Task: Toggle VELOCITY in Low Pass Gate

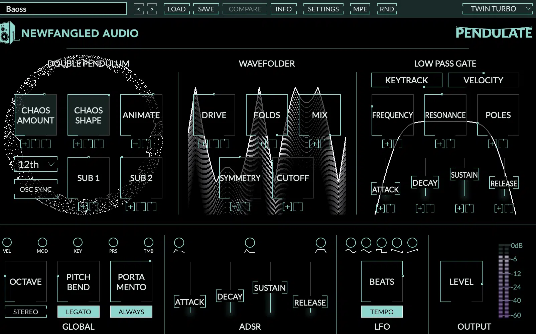Action: click(x=484, y=80)
